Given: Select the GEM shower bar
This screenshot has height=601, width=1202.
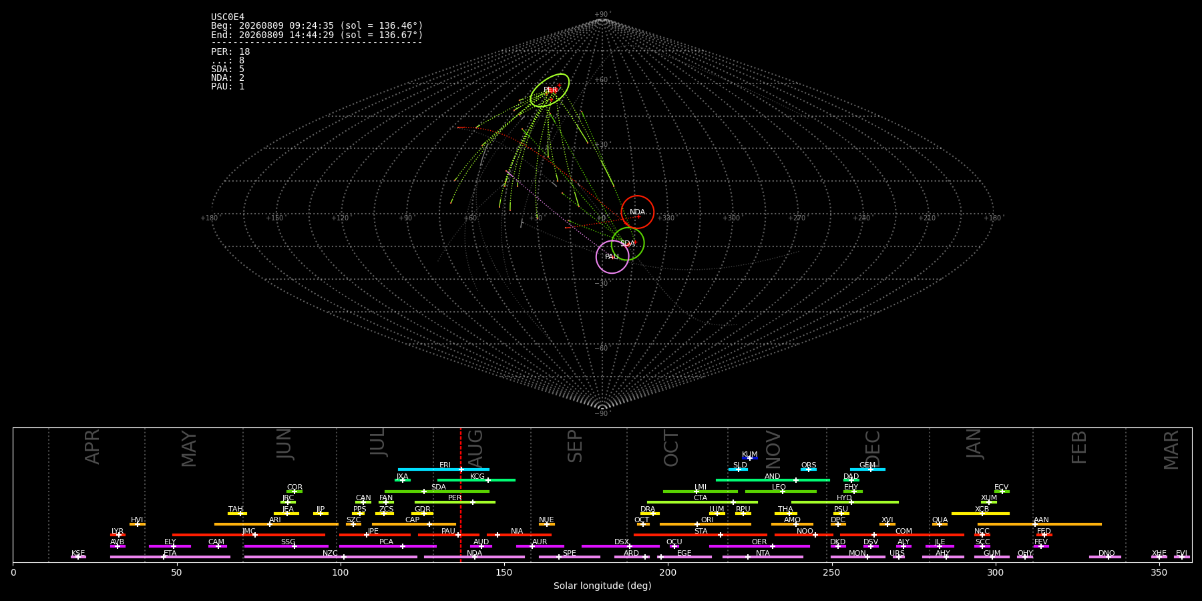Looking at the screenshot, I should coord(867,469).
